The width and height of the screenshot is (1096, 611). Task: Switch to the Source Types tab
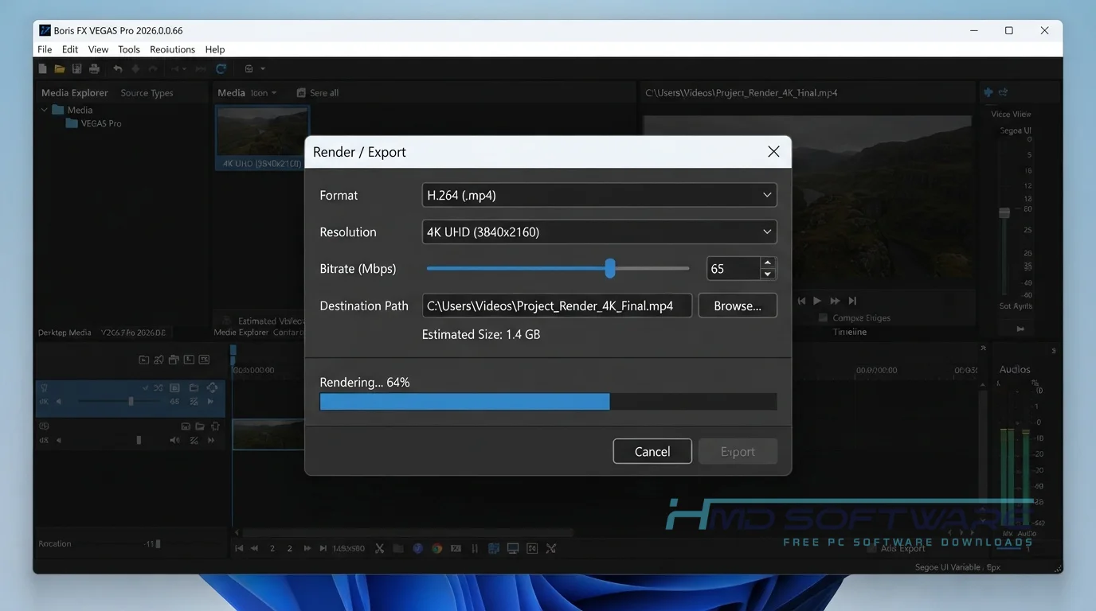(147, 92)
